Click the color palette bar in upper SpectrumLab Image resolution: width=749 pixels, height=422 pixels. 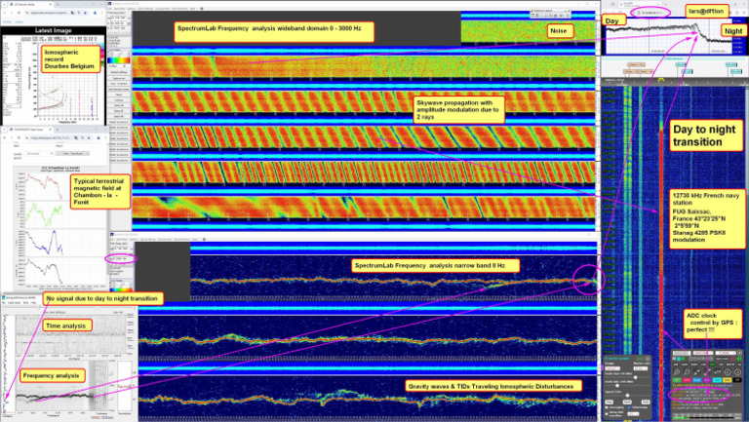click(118, 60)
